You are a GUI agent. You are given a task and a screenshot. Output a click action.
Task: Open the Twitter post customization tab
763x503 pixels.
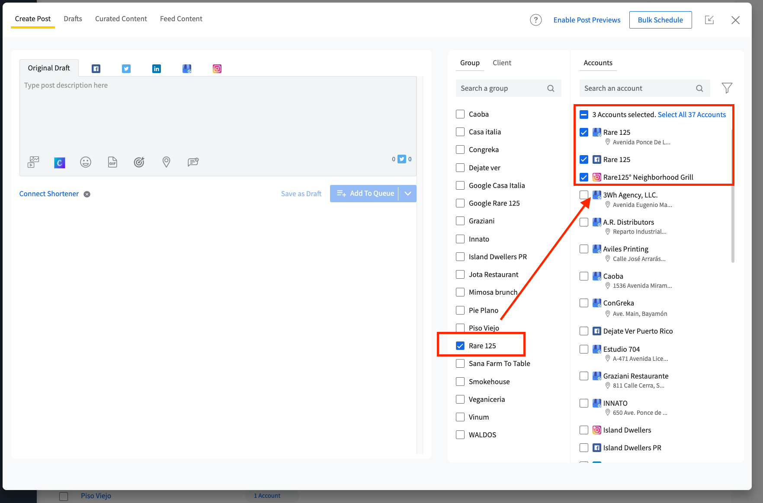click(126, 69)
